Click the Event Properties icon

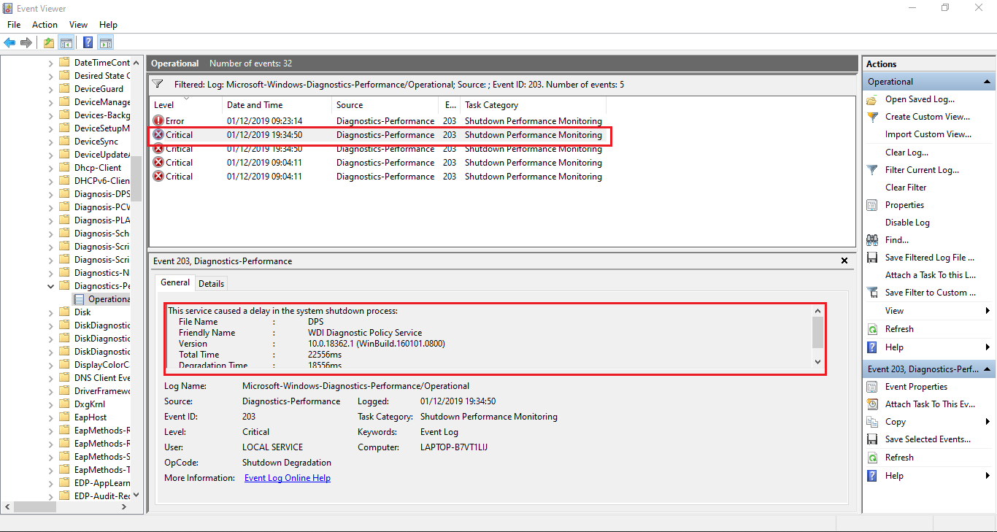tap(872, 387)
